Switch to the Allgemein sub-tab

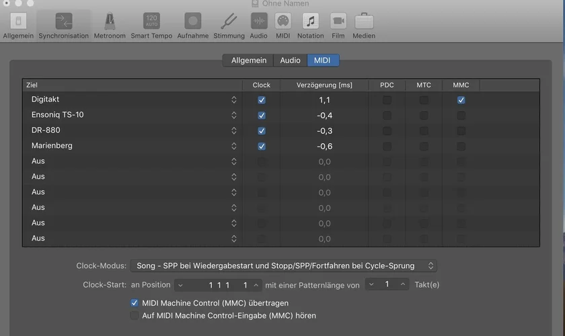[x=248, y=60]
